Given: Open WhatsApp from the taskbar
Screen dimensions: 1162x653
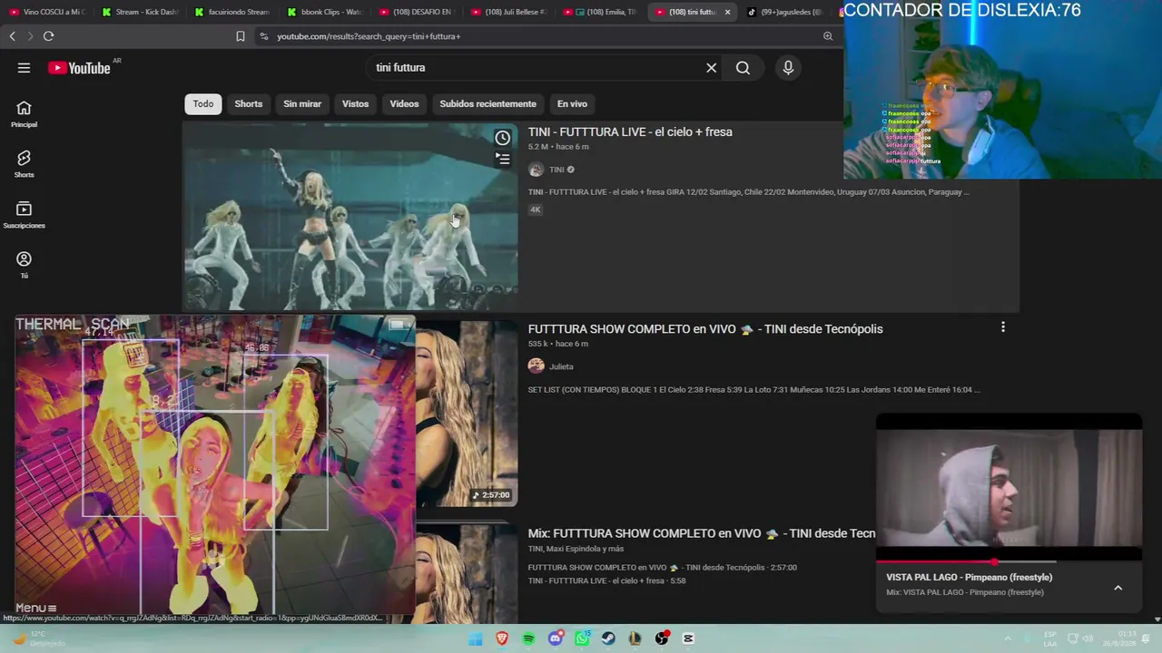Looking at the screenshot, I should 582,638.
